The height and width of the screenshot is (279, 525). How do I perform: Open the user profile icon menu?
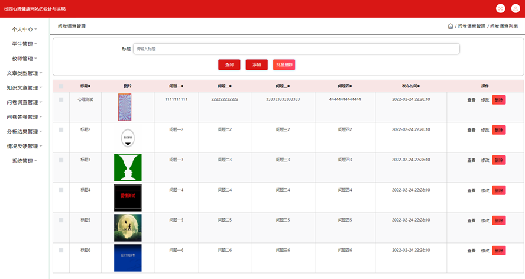point(515,8)
